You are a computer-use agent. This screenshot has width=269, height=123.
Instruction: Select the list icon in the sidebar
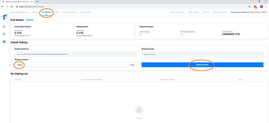point(4,42)
